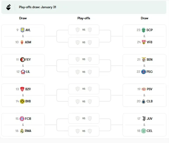The width and height of the screenshot is (169, 143).
Task: Select the B29 team name
Action: 28,89
